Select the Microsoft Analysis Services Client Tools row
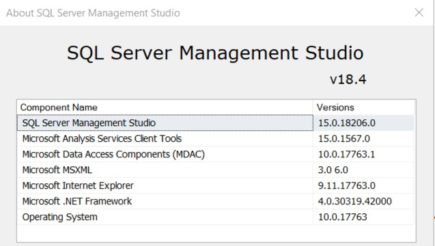This screenshot has height=246, width=435. (x=216, y=138)
